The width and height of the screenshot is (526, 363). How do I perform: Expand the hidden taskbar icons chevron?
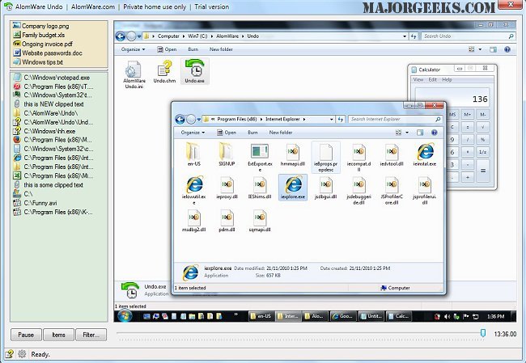[236, 314]
